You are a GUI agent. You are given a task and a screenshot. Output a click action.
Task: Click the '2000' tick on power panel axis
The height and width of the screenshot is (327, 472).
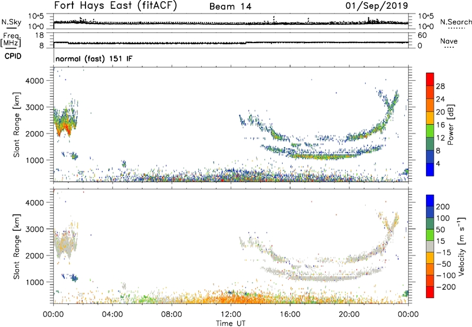(34, 133)
